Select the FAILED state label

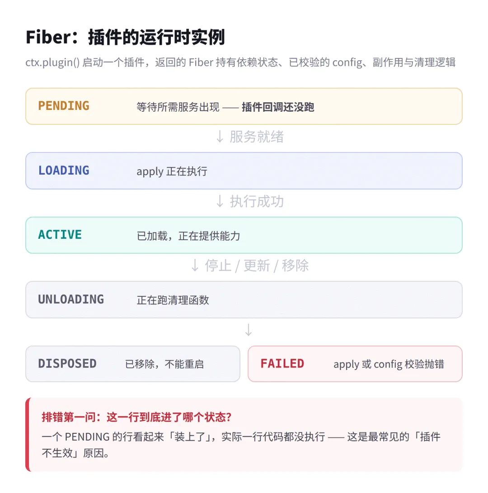282,364
